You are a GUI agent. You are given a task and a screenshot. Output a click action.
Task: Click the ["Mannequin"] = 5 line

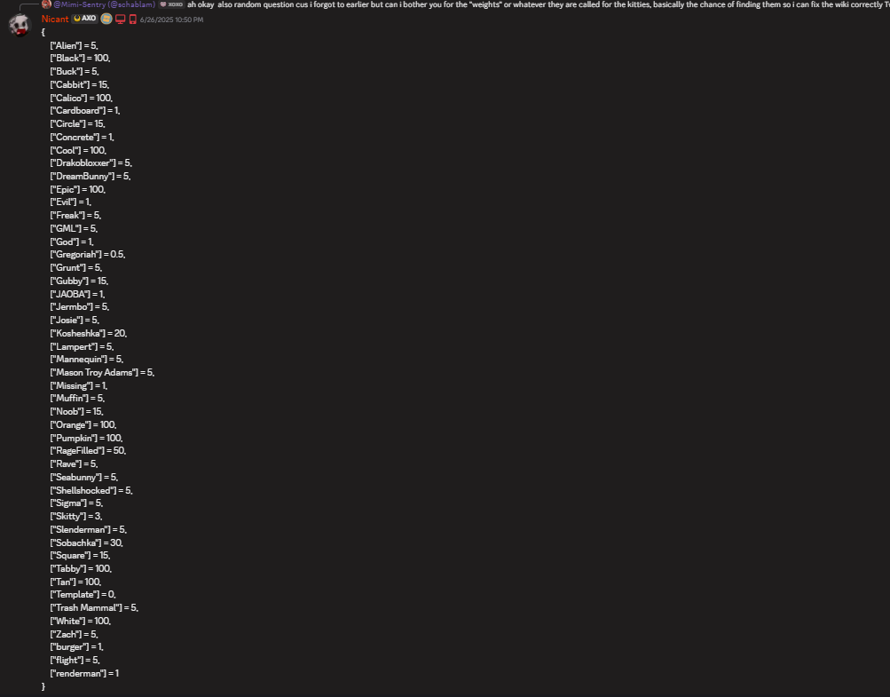[x=86, y=359]
